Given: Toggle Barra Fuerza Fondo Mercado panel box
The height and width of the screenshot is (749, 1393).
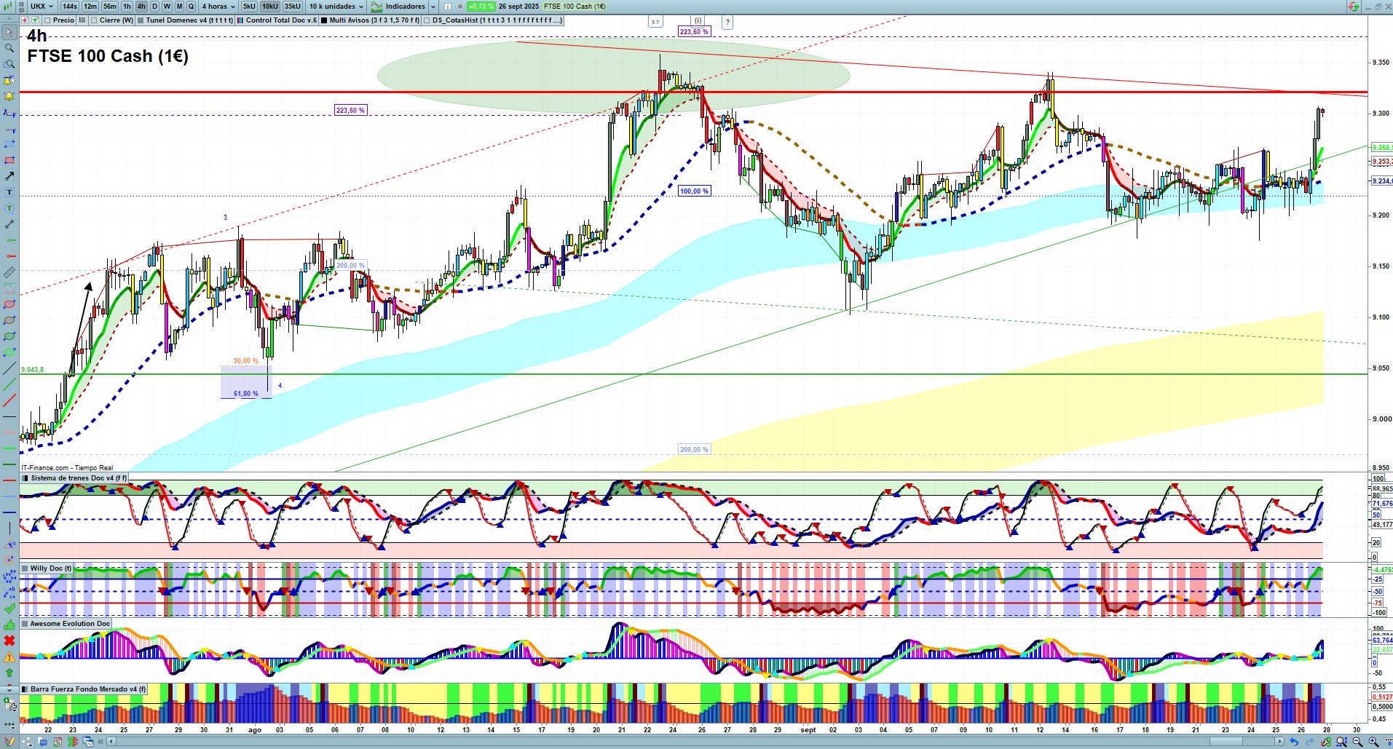Looking at the screenshot, I should click(x=25, y=689).
